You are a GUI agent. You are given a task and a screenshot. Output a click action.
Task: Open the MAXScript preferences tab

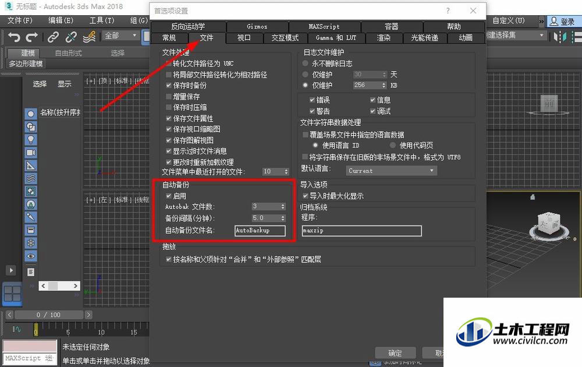pos(324,27)
